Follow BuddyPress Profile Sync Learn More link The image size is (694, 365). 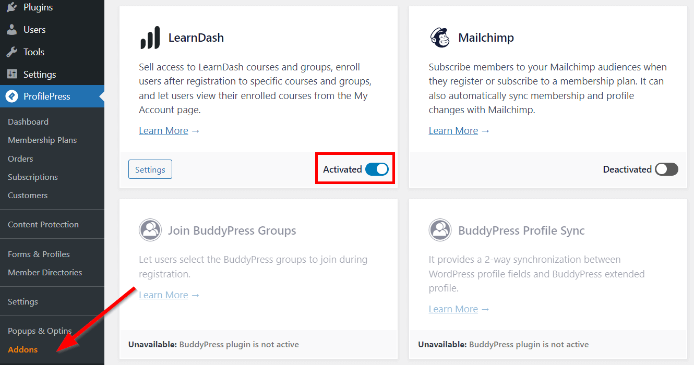click(453, 309)
